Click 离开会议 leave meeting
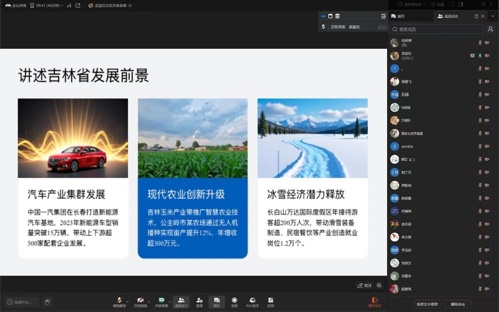The height and width of the screenshot is (312, 499). point(375,302)
